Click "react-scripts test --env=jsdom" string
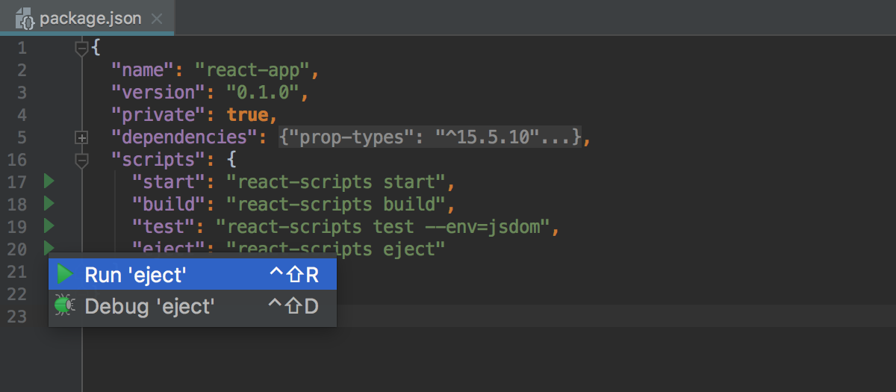Screen dimensions: 896x392 pyautogui.click(x=383, y=227)
